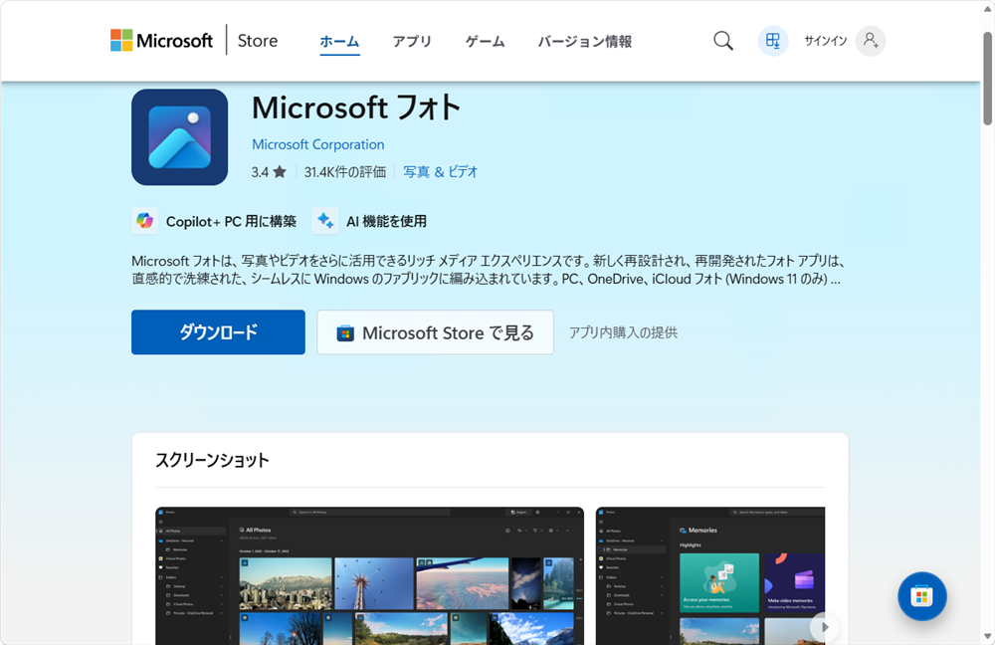Click the Microsoft フォト app icon
Image resolution: width=995 pixels, height=645 pixels.
(x=179, y=137)
